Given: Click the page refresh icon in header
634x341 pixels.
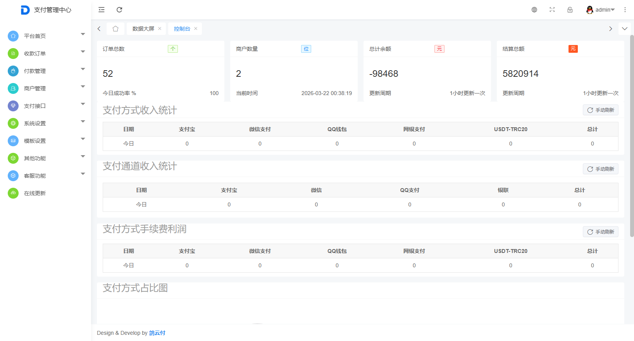Looking at the screenshot, I should click(119, 10).
